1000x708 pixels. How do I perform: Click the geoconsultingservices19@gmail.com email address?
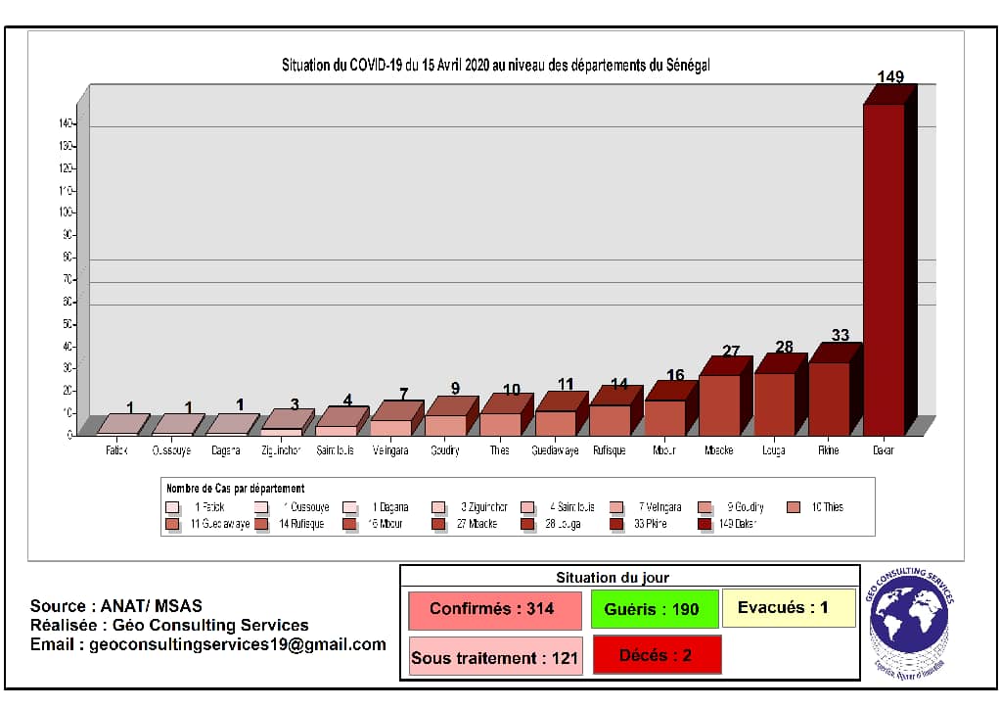(237, 644)
